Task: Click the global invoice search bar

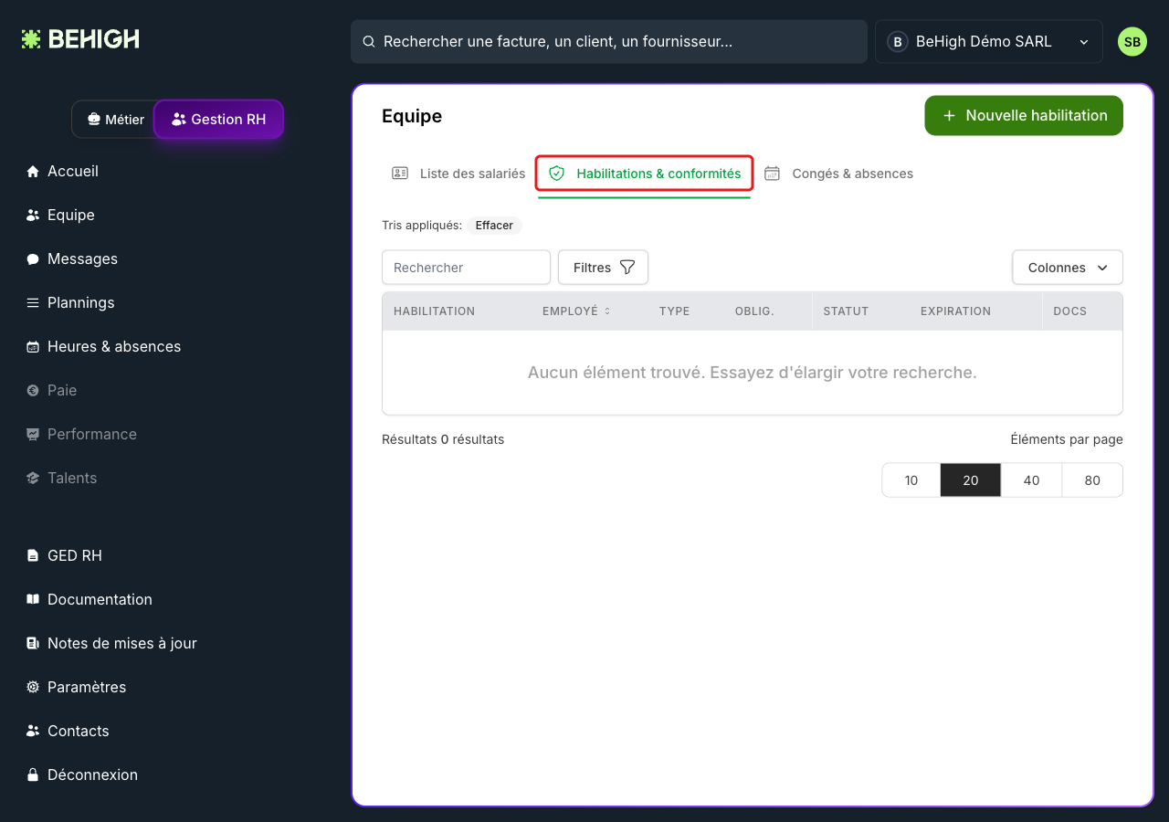Action: [x=609, y=42]
